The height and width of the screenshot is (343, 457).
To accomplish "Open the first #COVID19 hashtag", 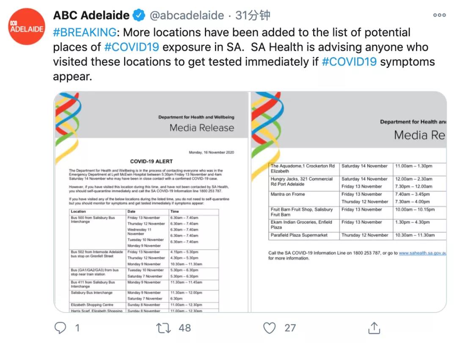I will 132,47.
